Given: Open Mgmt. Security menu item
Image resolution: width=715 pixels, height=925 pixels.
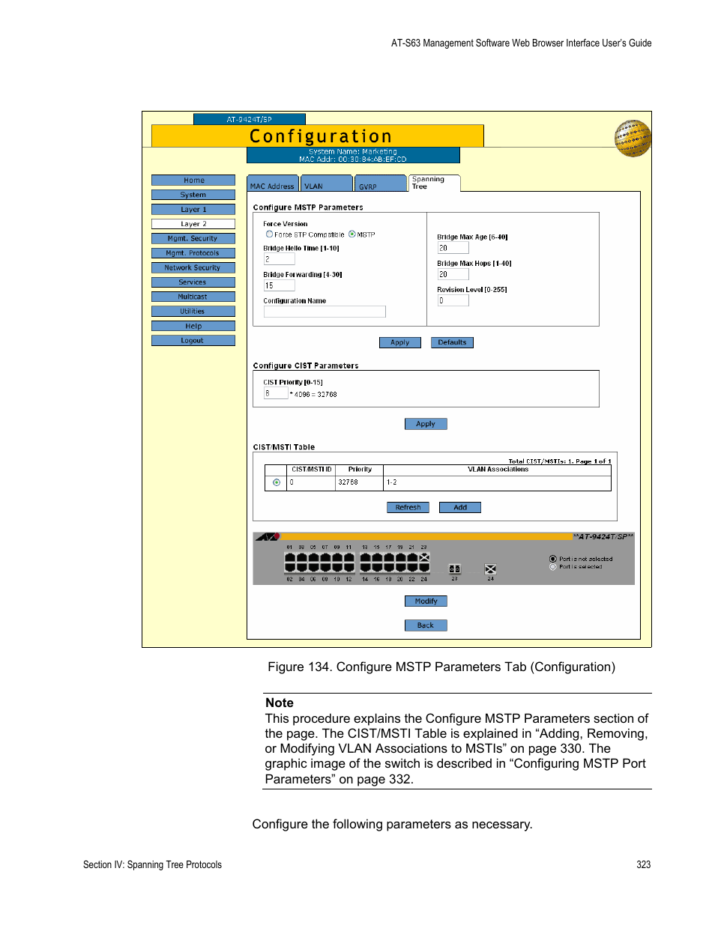Looking at the screenshot, I should point(193,238).
